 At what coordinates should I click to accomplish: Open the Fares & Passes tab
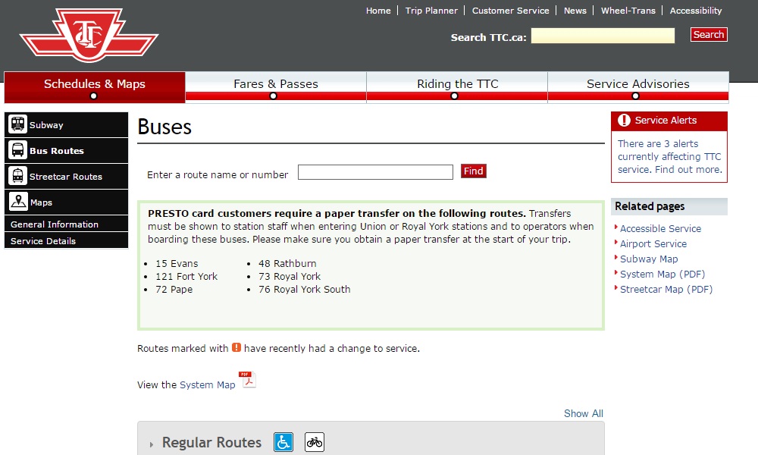tap(276, 84)
